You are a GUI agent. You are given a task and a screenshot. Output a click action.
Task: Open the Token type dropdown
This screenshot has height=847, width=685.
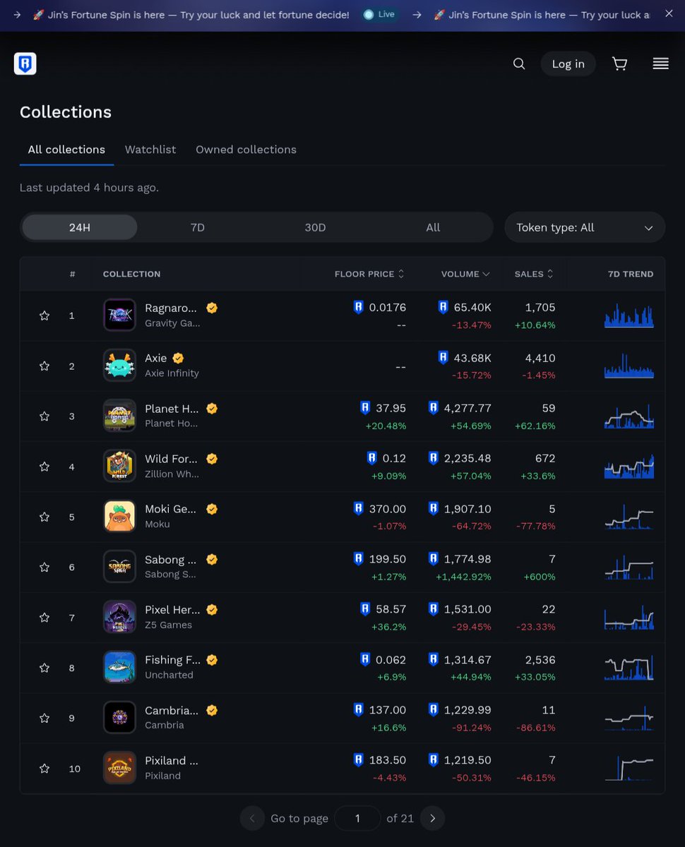click(x=585, y=227)
